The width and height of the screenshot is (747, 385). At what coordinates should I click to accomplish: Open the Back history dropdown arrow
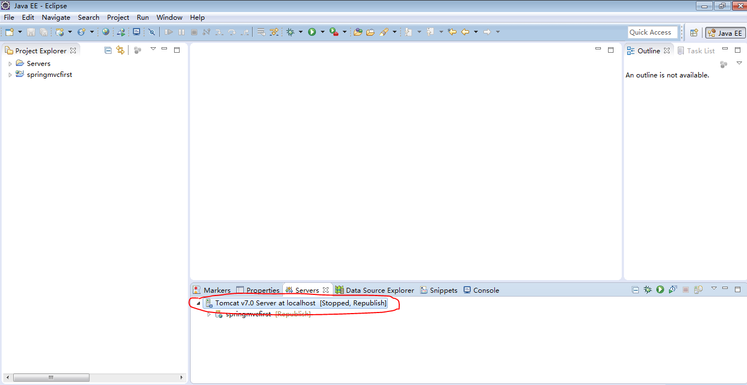pyautogui.click(x=476, y=32)
